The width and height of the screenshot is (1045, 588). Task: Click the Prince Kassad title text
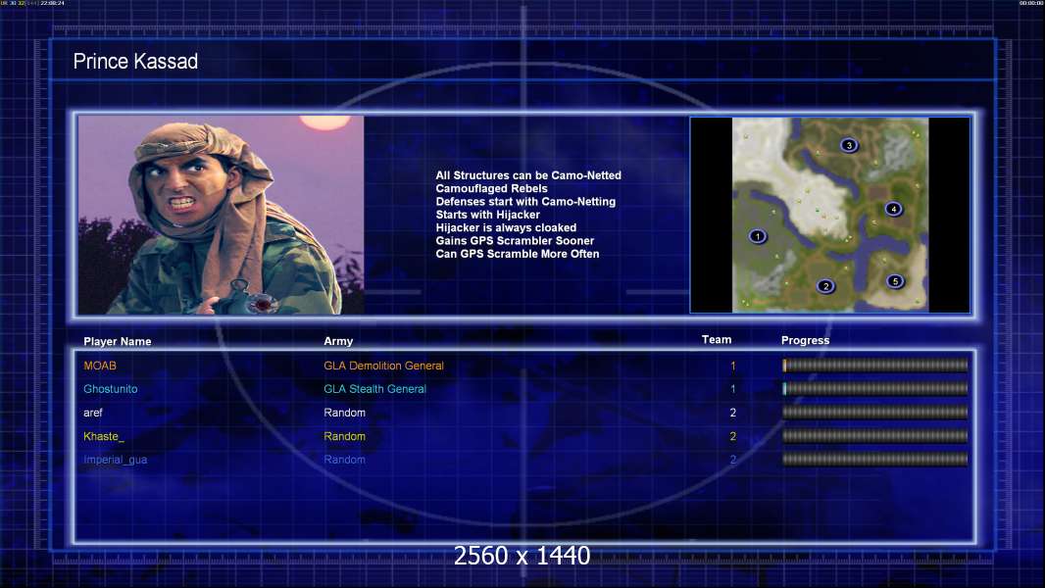point(135,62)
